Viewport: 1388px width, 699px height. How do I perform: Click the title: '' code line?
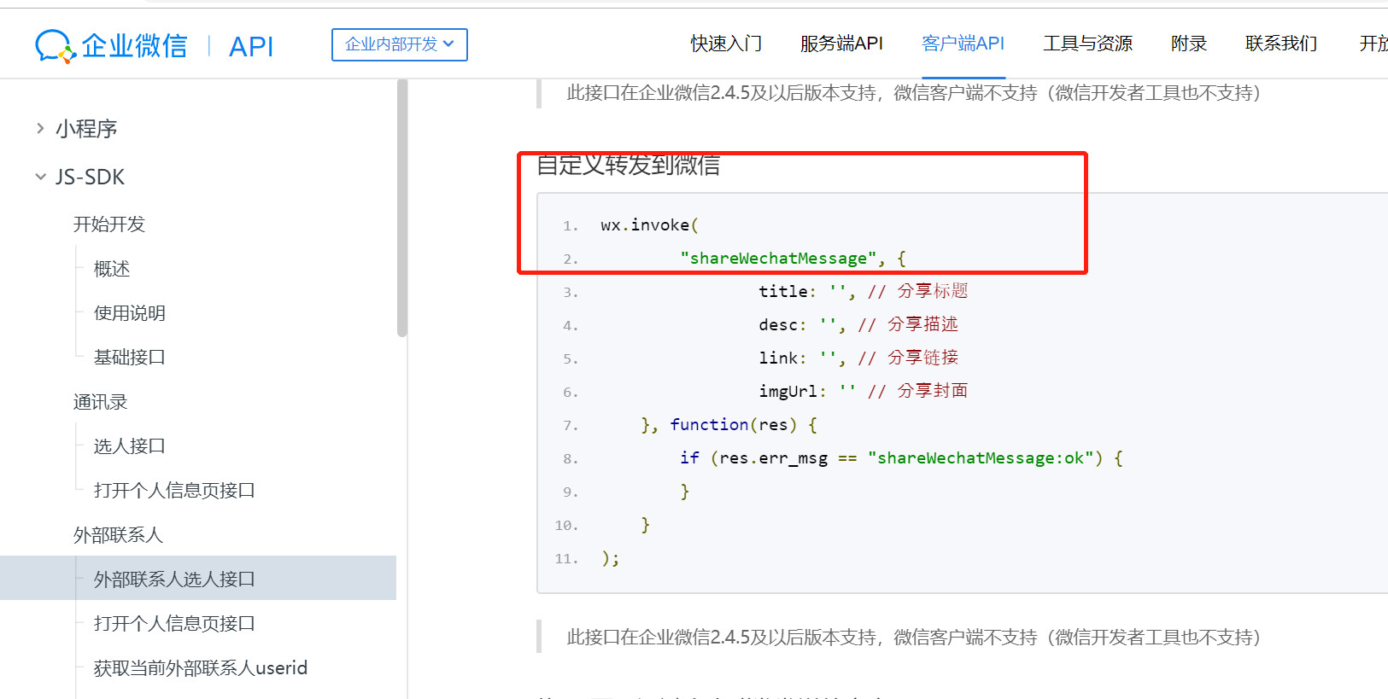864,292
